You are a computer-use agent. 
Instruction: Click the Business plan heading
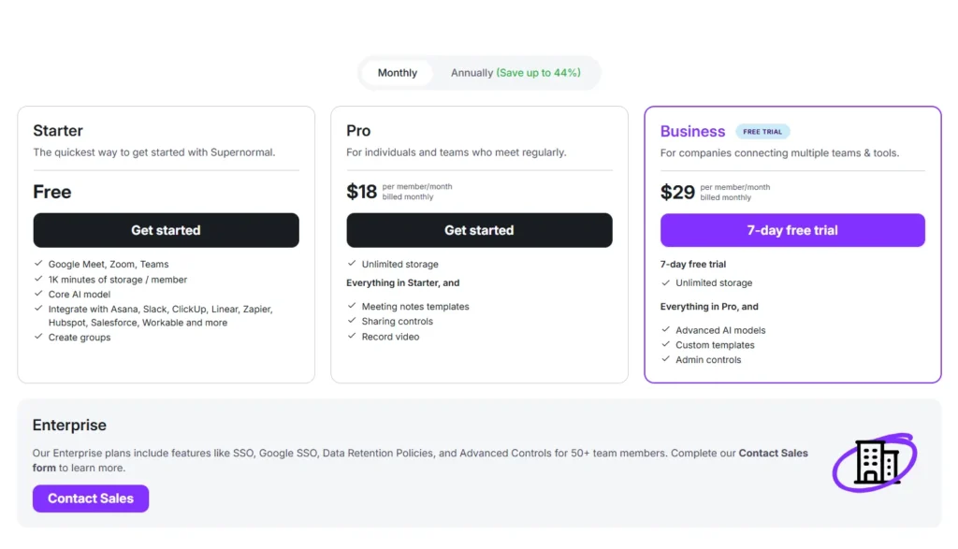point(692,131)
